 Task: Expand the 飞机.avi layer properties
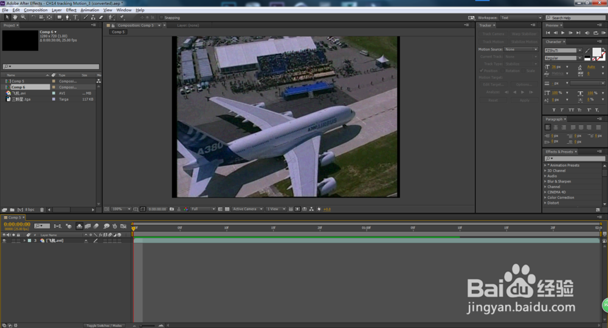tap(24, 241)
